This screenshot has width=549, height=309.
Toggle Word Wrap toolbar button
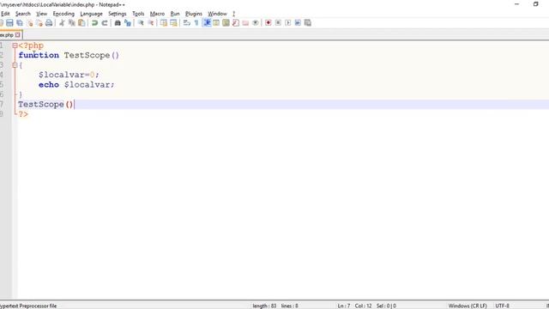tap(187, 23)
